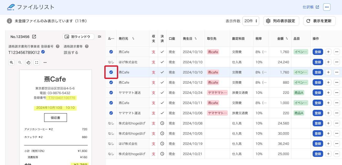Rotate the receipt image

pyautogui.click(x=28, y=62)
